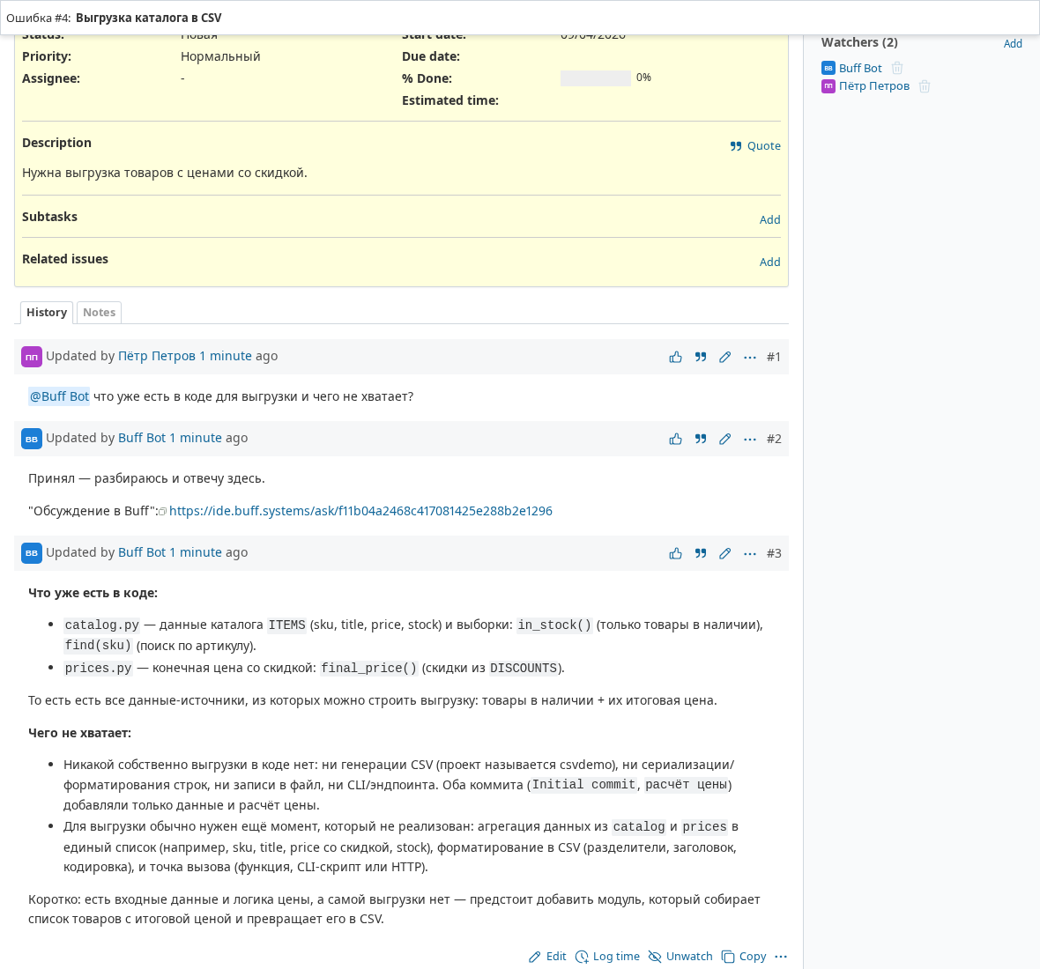The width and height of the screenshot is (1040, 969).
Task: Open more actions menu for comment #3
Action: point(749,553)
